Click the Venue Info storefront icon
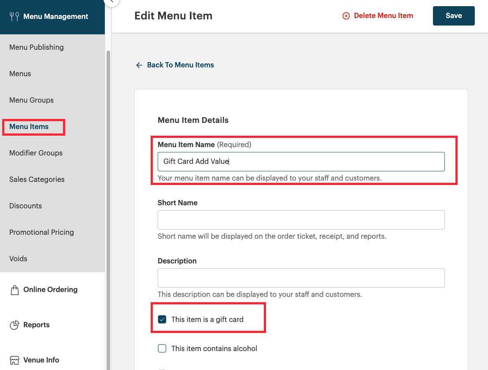 [x=15, y=360]
